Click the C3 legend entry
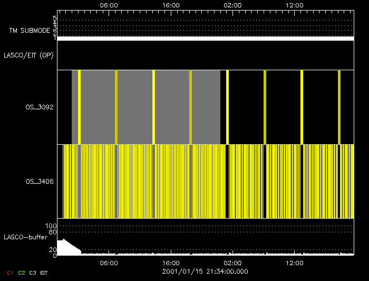Screen dimensions: 369x281 pyautogui.click(x=33, y=273)
